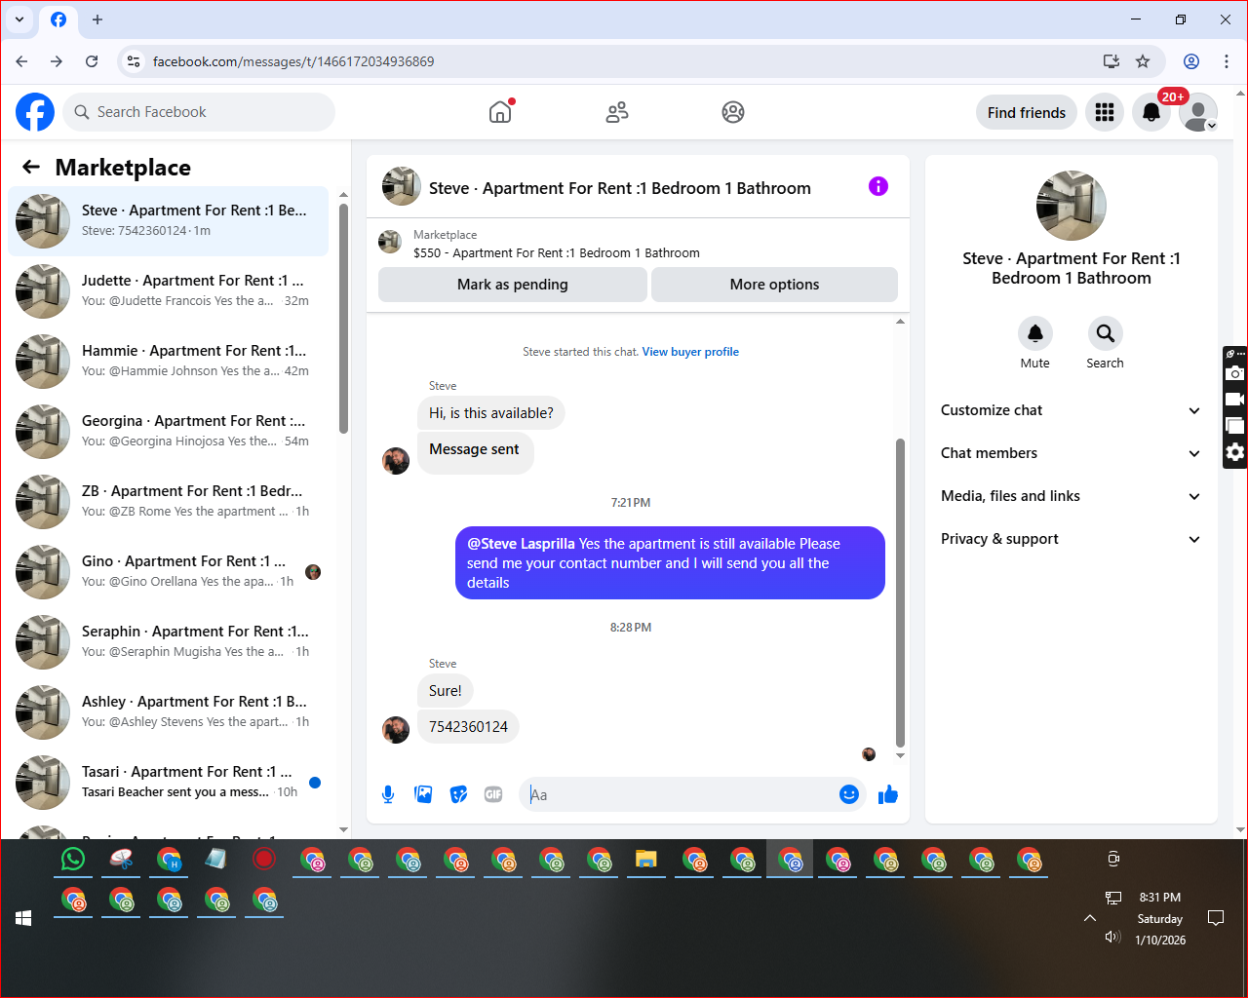Open the account profile avatar menu
The width and height of the screenshot is (1248, 998).
coord(1198,112)
